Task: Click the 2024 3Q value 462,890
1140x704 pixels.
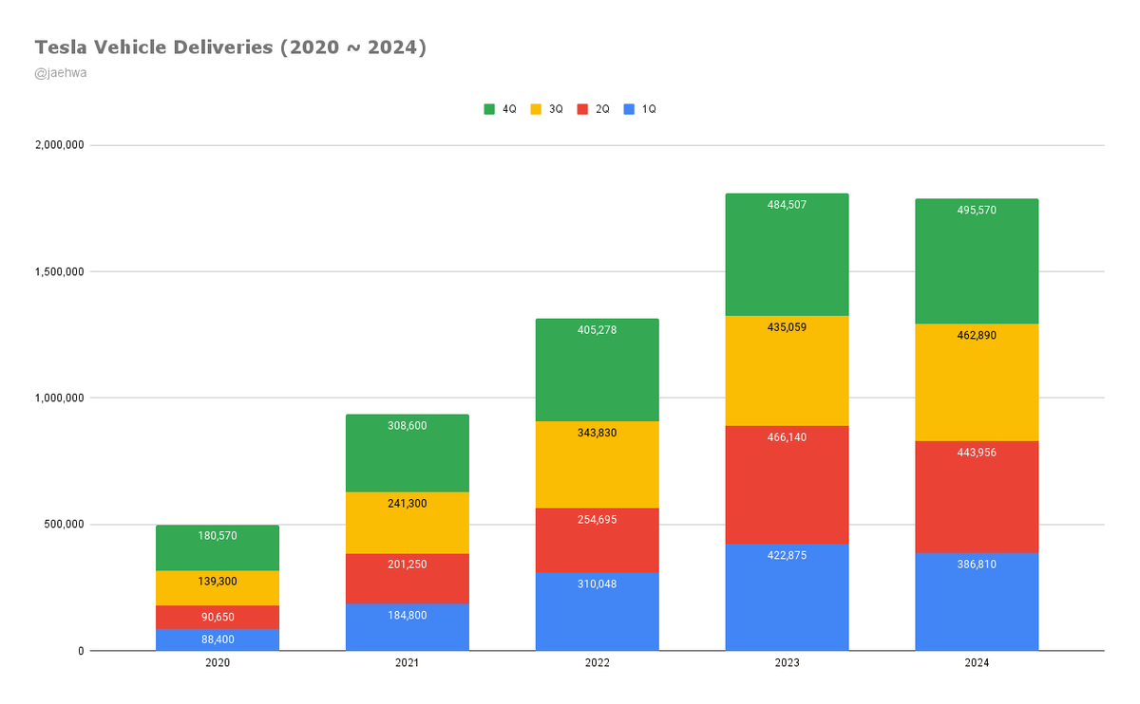Action: [x=977, y=336]
